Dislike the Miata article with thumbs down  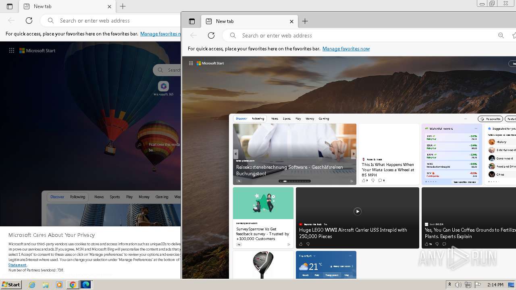373,180
